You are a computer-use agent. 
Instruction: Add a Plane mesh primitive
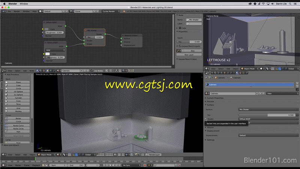[x=17, y=82]
